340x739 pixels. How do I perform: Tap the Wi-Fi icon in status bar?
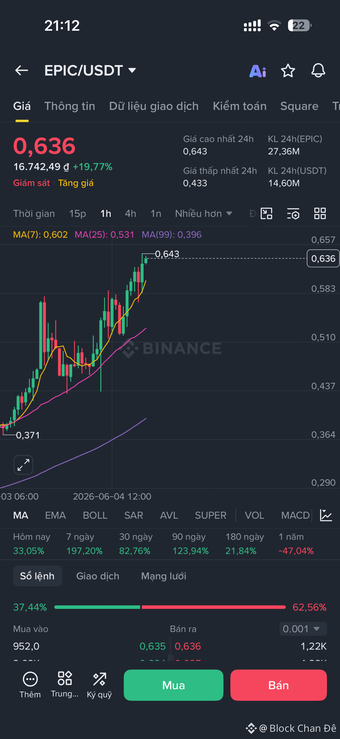click(274, 26)
